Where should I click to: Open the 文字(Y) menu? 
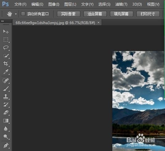click(87, 4)
